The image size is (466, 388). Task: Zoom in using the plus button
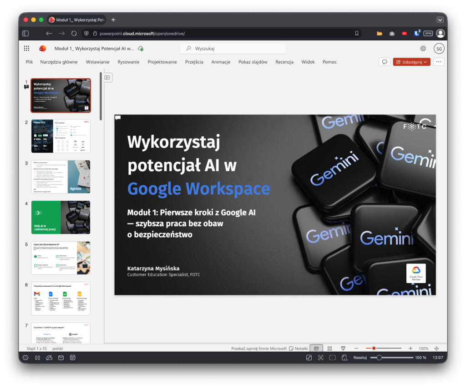tap(410, 348)
